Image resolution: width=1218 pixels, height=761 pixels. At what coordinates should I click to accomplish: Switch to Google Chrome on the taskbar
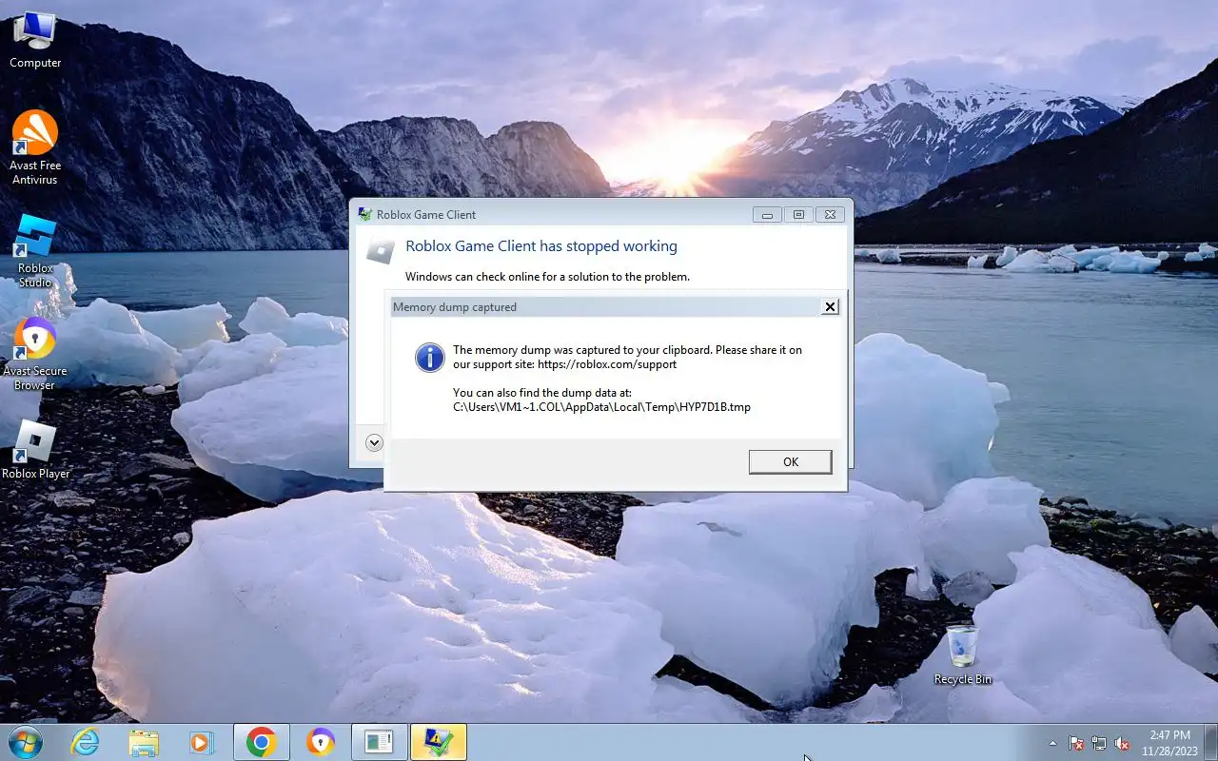(262, 742)
